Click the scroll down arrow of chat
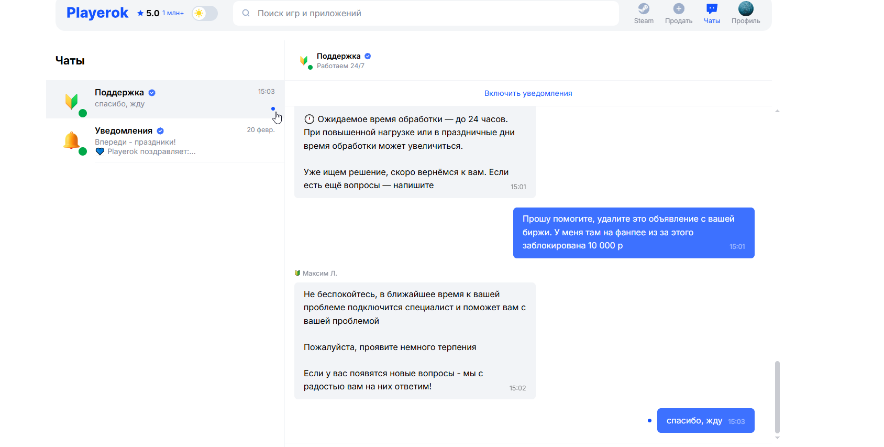884x447 pixels. pos(777,438)
